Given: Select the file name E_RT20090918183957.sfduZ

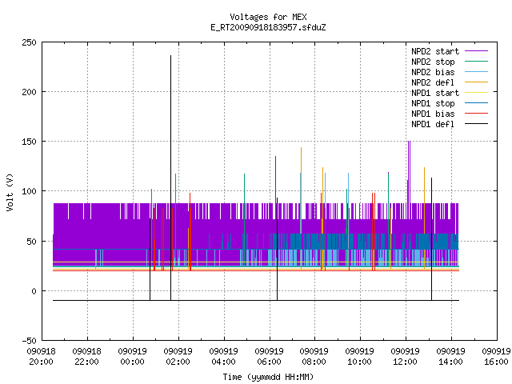Looking at the screenshot, I should coord(268,27).
